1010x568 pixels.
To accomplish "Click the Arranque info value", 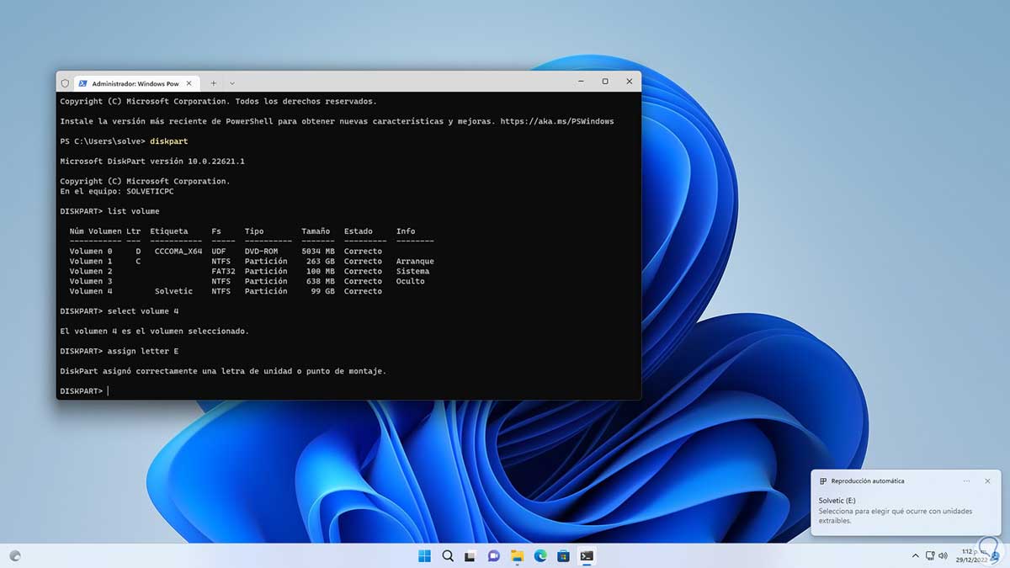I will [x=415, y=261].
